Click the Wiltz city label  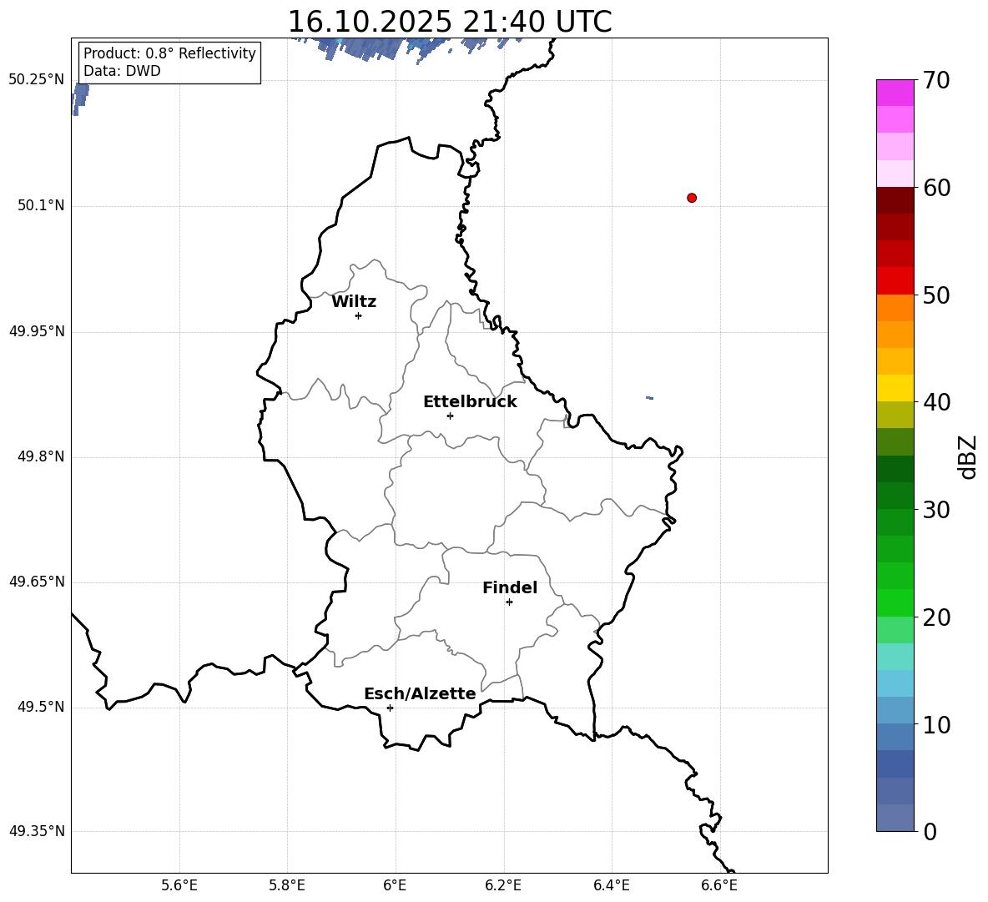click(354, 302)
